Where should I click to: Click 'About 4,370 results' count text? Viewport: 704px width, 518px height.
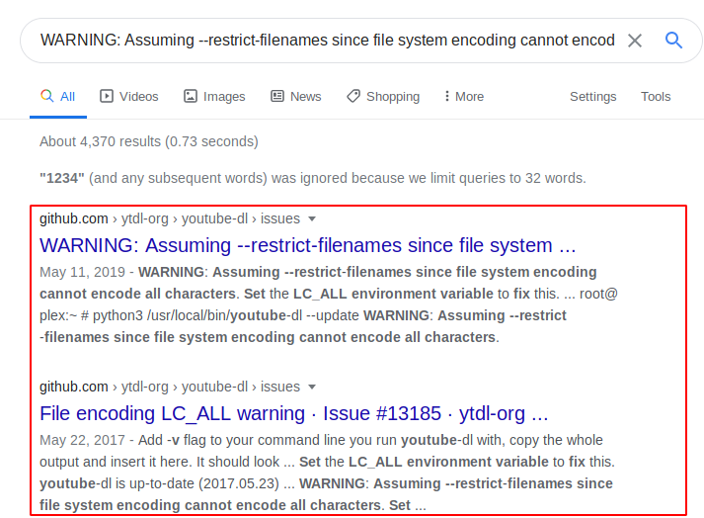coord(149,141)
